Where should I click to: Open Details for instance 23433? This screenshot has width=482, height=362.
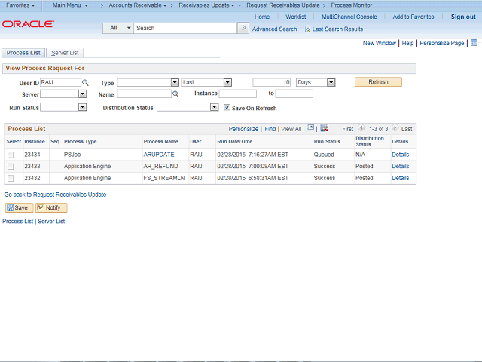(x=400, y=166)
